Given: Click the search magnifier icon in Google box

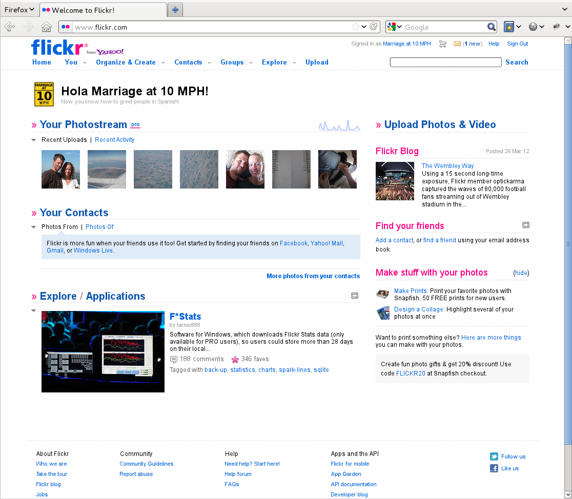Looking at the screenshot, I should pyautogui.click(x=491, y=27).
